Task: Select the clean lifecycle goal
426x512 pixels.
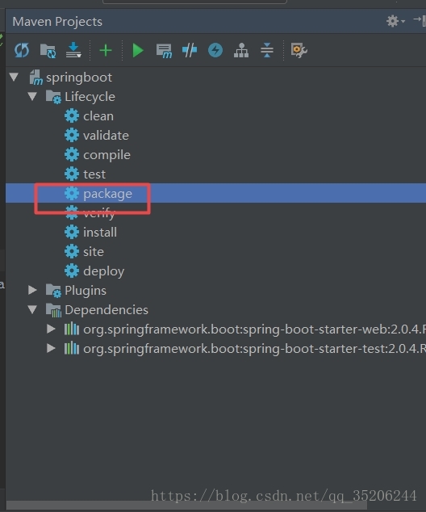Action: coord(98,116)
